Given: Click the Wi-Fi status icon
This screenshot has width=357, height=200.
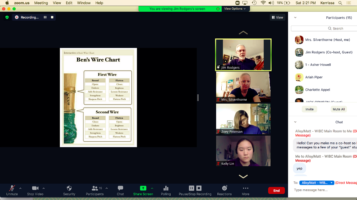Looking at the screenshot, I should pos(263,3).
